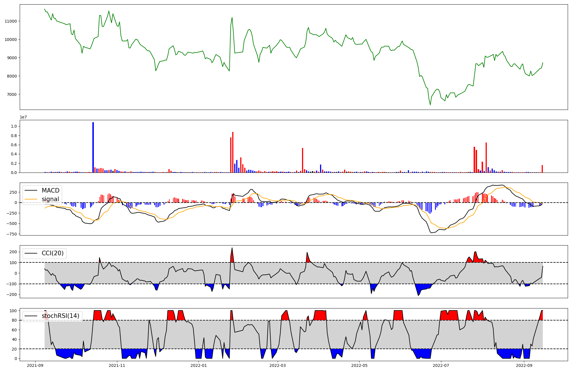The image size is (572, 372).
Task: Click the MACD legend label
Action: [x=50, y=191]
